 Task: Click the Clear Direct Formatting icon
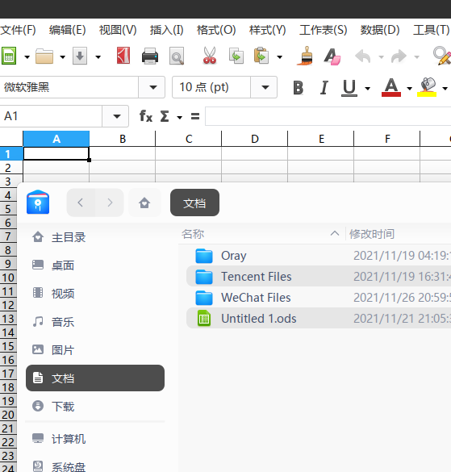pyautogui.click(x=332, y=56)
